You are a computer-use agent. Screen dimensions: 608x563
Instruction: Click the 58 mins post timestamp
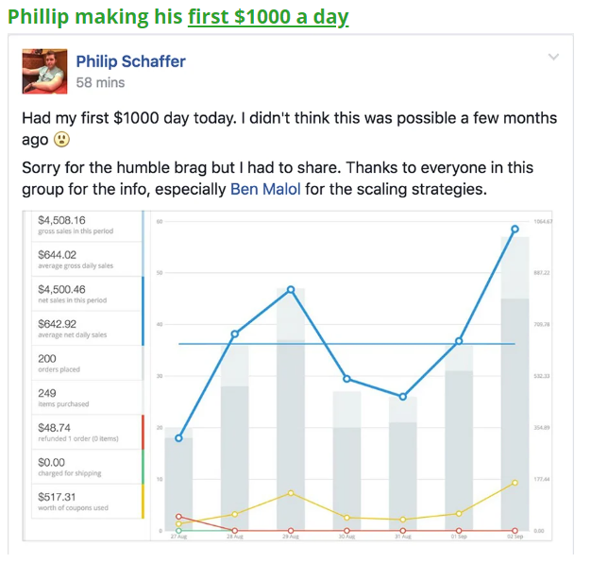(x=100, y=82)
